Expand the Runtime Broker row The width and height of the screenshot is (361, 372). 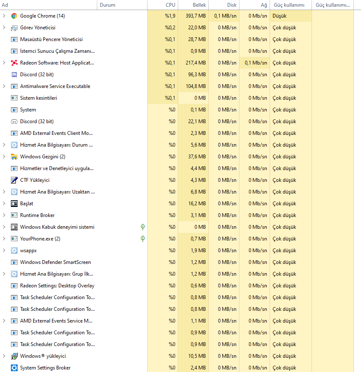tap(4, 215)
